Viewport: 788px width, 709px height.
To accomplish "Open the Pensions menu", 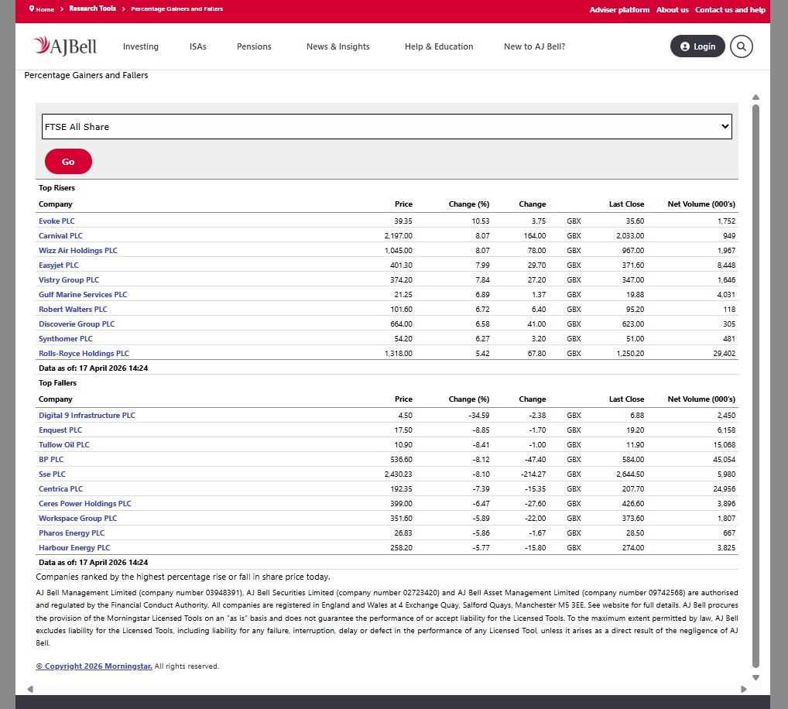I will click(x=254, y=46).
